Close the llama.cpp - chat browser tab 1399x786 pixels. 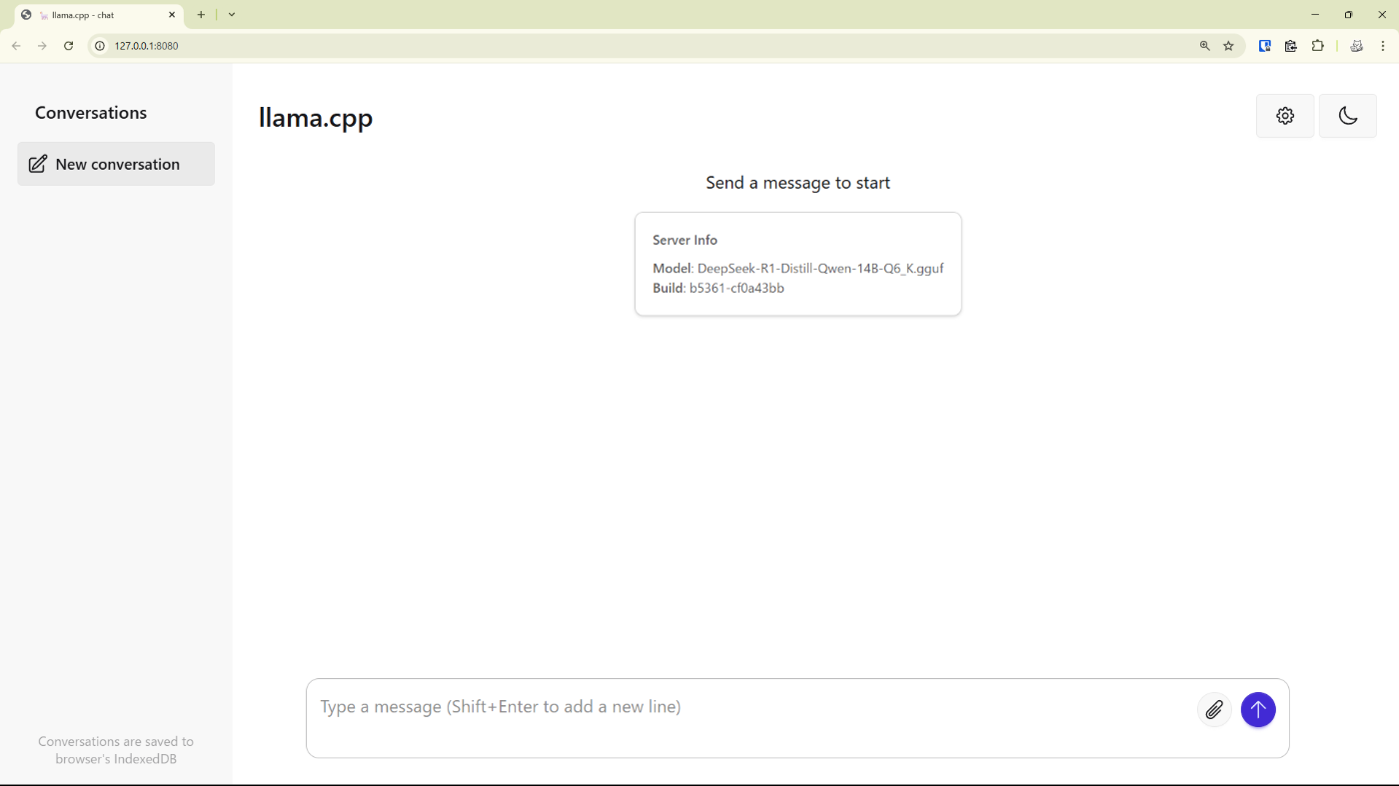point(172,15)
